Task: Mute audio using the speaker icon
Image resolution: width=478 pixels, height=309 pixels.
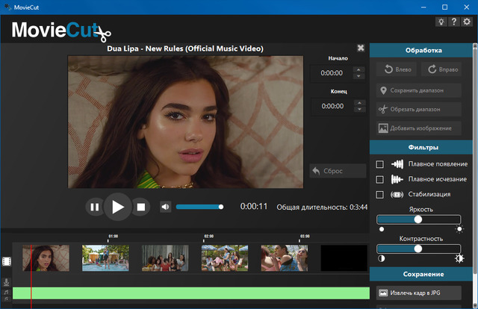Action: coord(165,207)
